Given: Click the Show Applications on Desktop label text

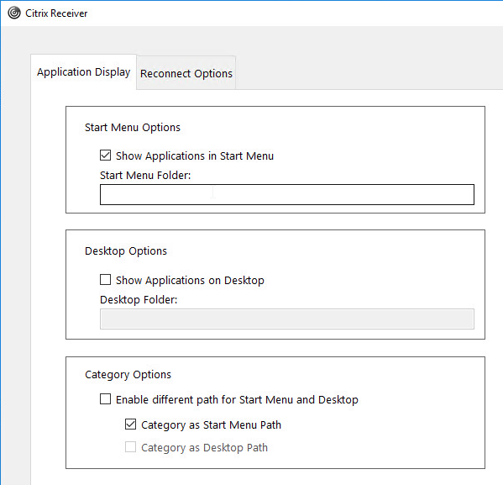Looking at the screenshot, I should [x=190, y=281].
